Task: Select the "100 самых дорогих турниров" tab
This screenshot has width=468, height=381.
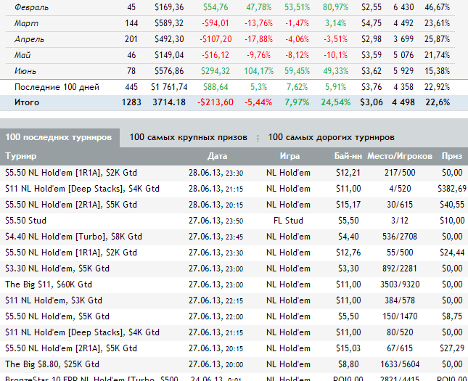Action: (x=331, y=137)
